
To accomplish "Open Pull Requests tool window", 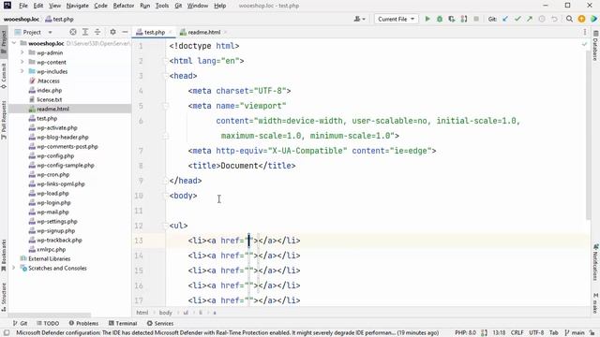I will pyautogui.click(x=4, y=121).
